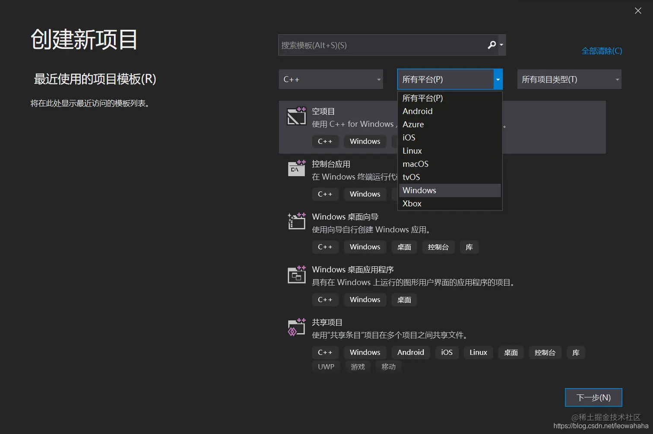Select iOS as the target platform
The width and height of the screenshot is (653, 434).
click(409, 137)
